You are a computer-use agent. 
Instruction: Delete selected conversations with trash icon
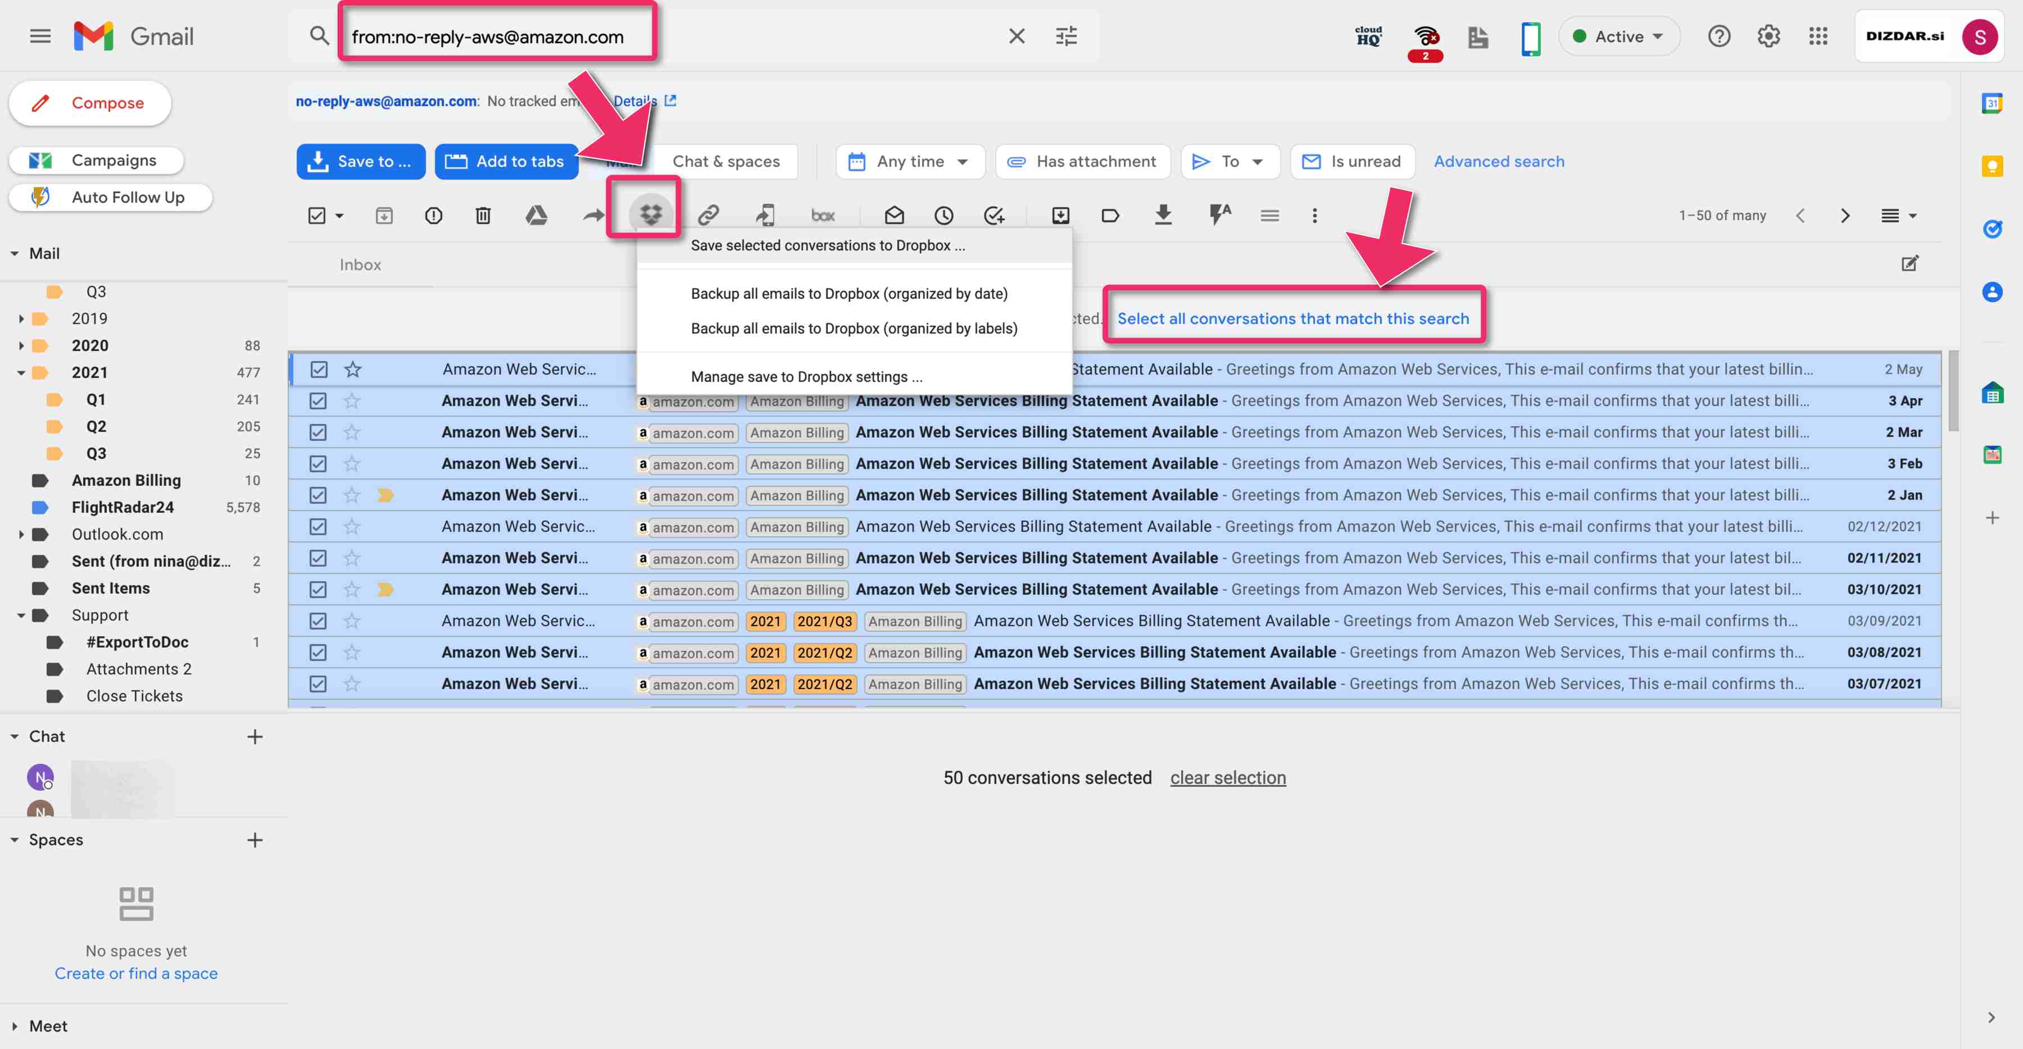point(483,215)
